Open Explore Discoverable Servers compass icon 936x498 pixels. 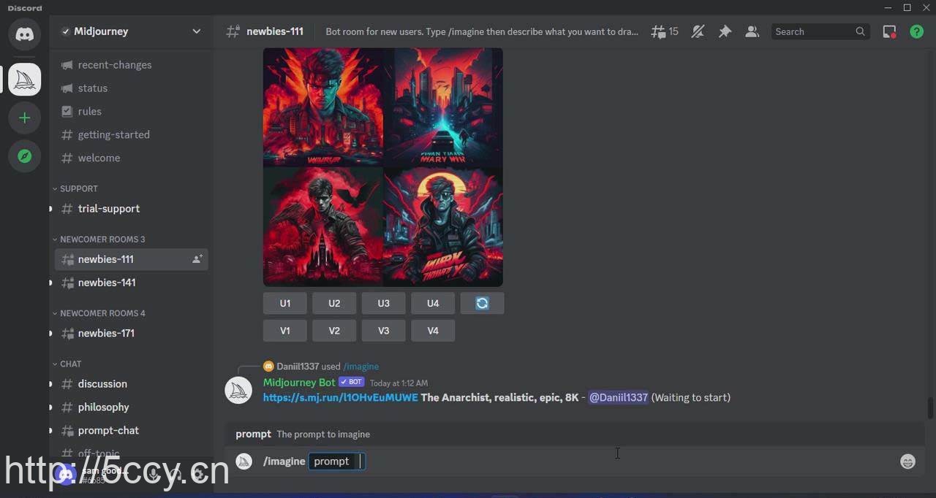click(x=24, y=156)
